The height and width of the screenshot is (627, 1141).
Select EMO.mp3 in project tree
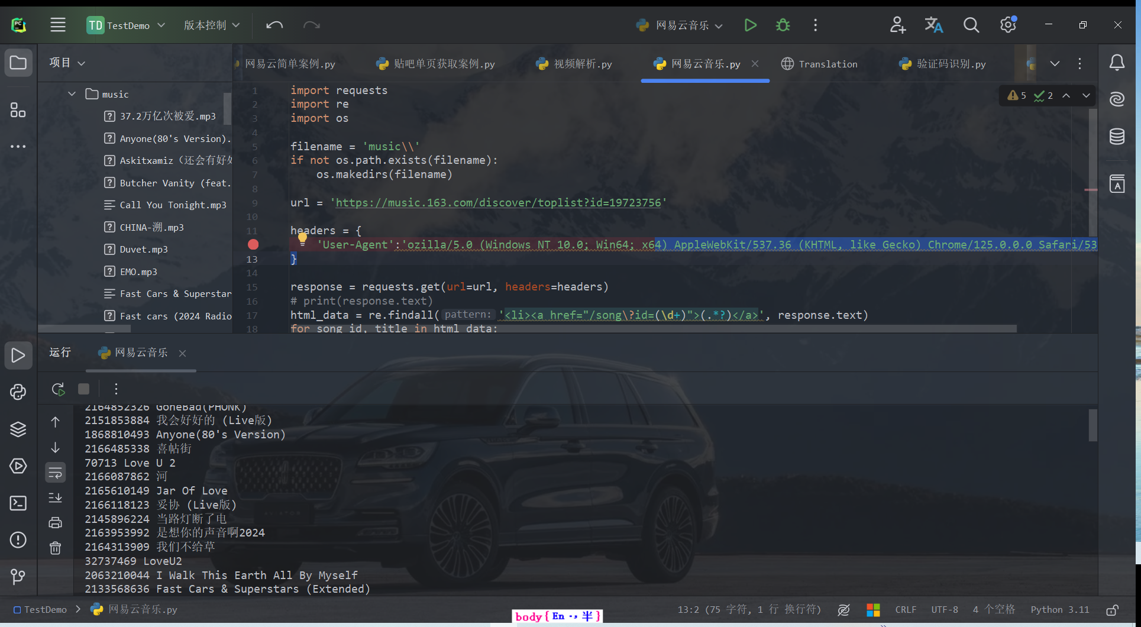(138, 272)
